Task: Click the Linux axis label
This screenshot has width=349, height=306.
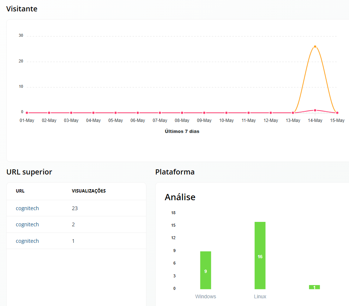Action: (x=260, y=296)
